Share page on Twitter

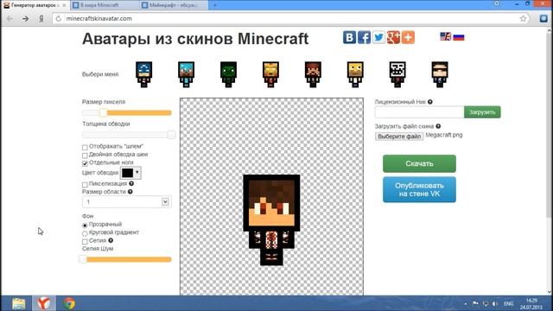378,37
